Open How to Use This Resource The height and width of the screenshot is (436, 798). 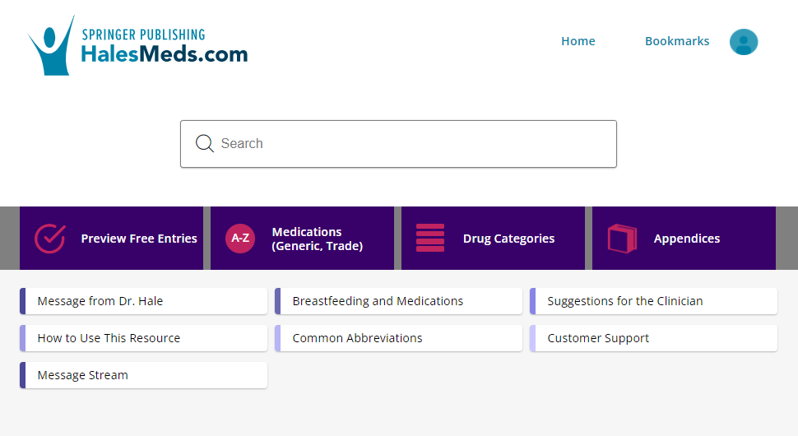pos(143,338)
